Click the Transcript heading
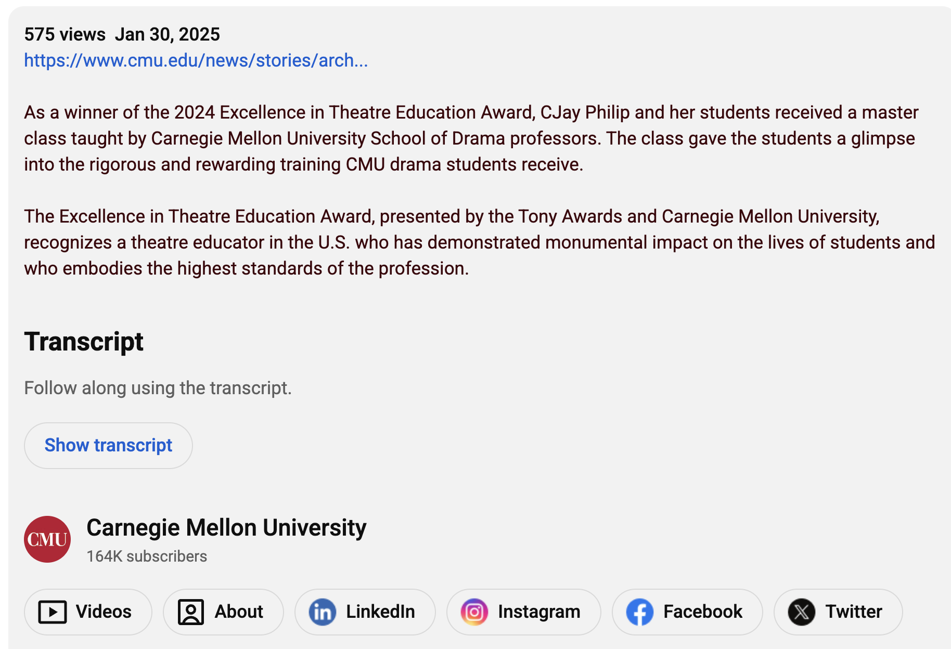951x649 pixels. pos(84,342)
